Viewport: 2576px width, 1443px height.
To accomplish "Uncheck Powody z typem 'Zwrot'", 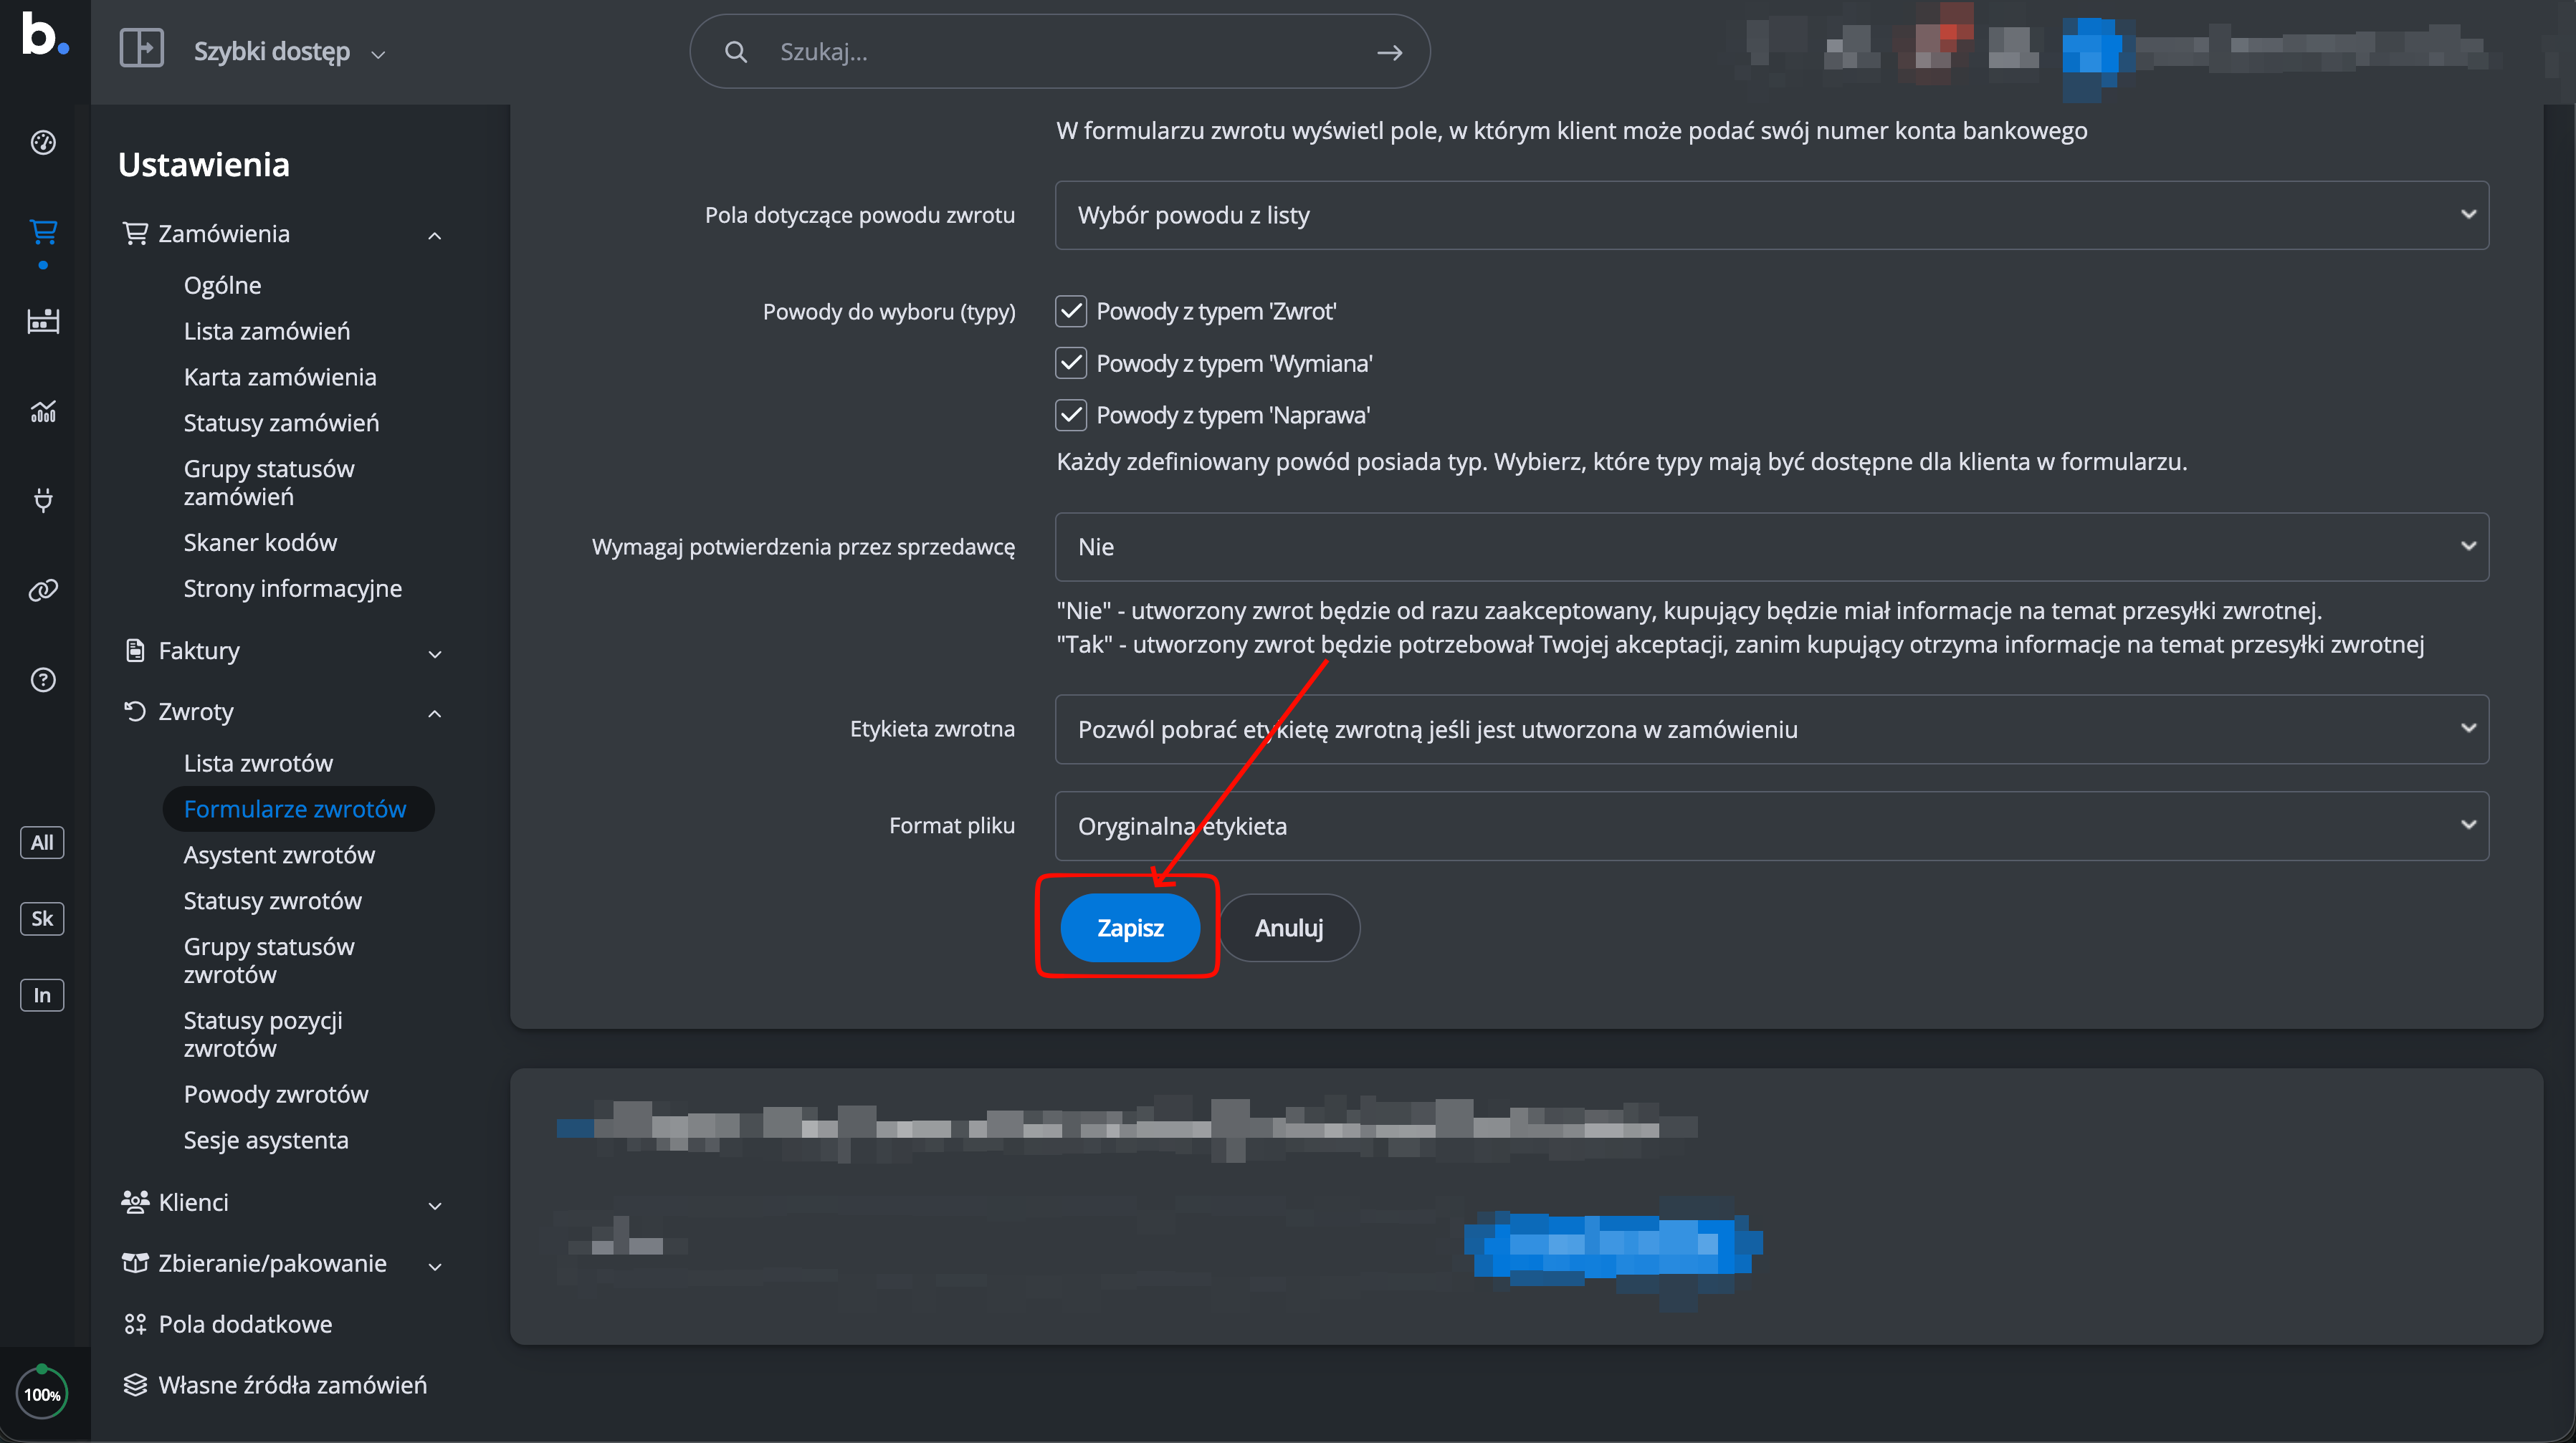I will pos(1071,312).
